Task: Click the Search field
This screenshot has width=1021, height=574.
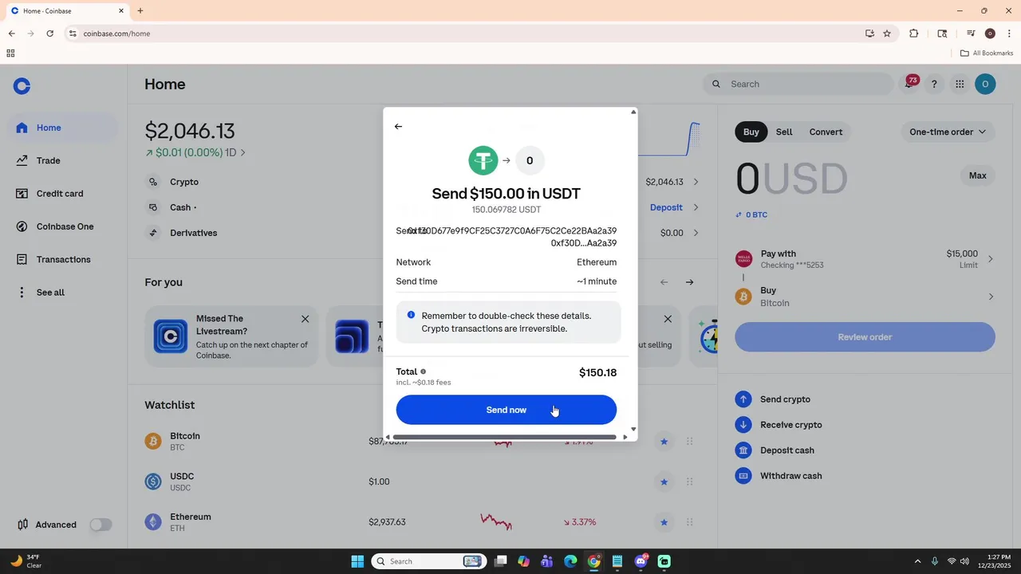Action: click(798, 84)
